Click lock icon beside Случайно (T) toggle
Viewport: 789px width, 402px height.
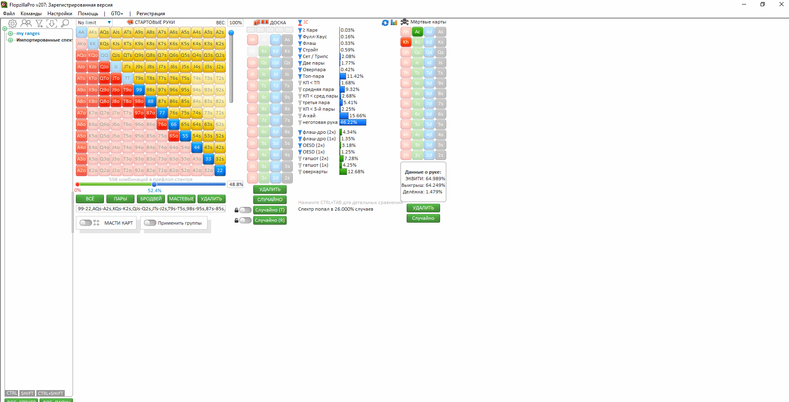(x=236, y=210)
